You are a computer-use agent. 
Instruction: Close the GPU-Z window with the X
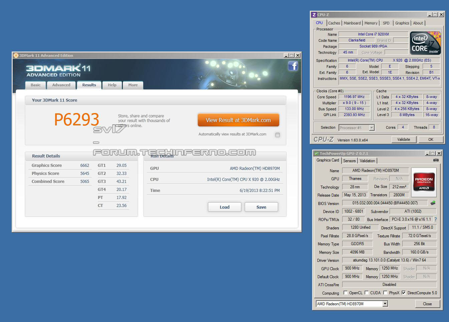pyautogui.click(x=439, y=153)
